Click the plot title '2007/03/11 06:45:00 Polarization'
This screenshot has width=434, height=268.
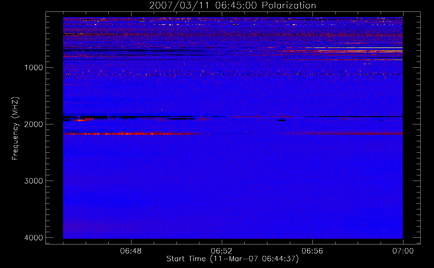[233, 5]
